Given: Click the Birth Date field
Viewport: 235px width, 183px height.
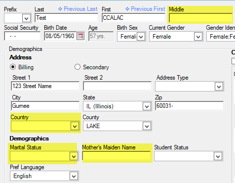Looking at the screenshot, I should coord(60,36).
